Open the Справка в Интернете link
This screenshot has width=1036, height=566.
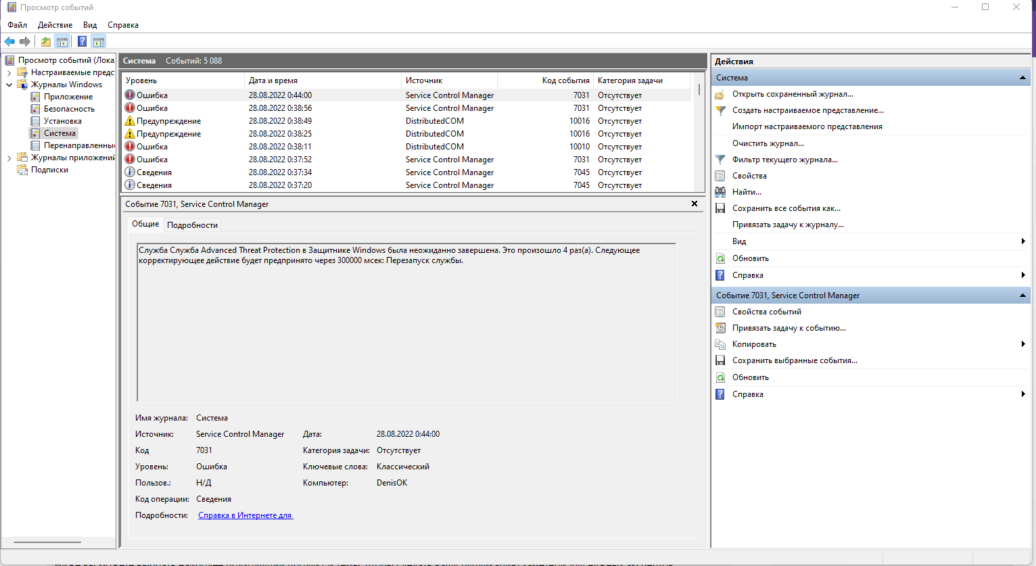[x=245, y=515]
